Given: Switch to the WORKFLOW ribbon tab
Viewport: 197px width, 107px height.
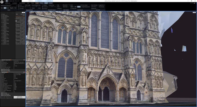Looking at the screenshot, I should pyautogui.click(x=8, y=3).
